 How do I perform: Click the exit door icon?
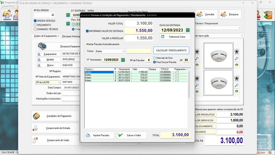(x=267, y=14)
